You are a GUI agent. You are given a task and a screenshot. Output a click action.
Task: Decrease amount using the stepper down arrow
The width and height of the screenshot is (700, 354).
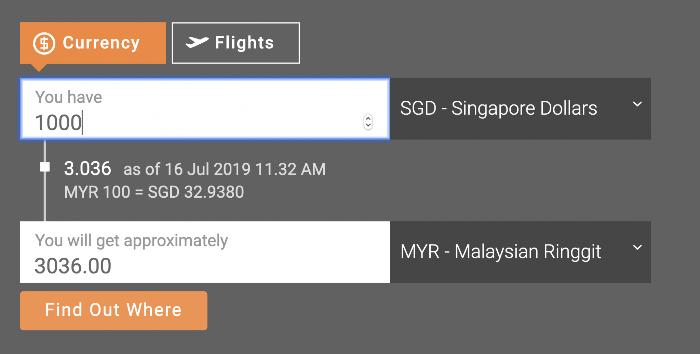click(x=368, y=125)
